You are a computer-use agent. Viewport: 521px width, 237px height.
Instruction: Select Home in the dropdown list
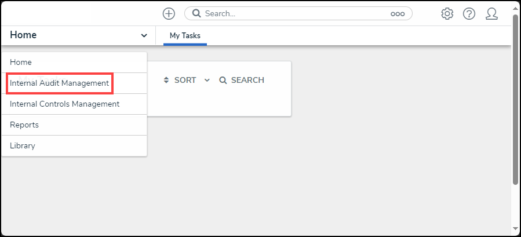[x=21, y=62]
